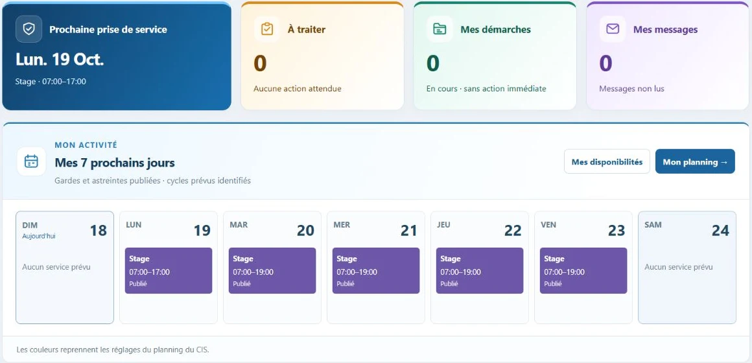
Task: Click the day number 22 in JEU
Action: (x=513, y=231)
